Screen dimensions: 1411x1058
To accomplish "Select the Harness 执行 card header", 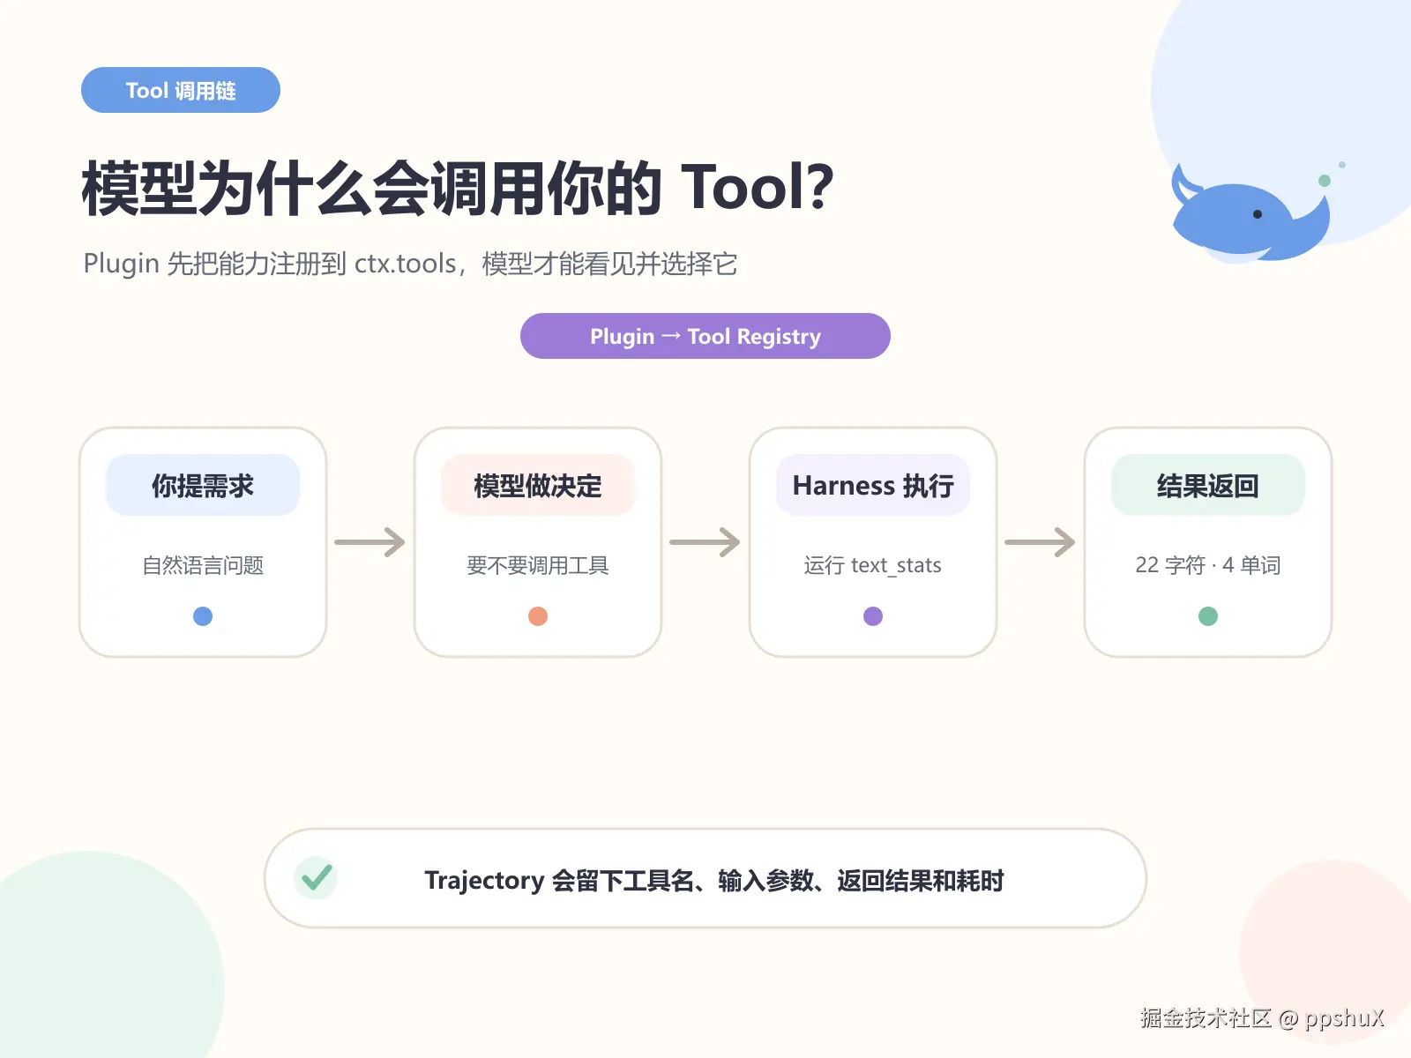I will point(873,485).
